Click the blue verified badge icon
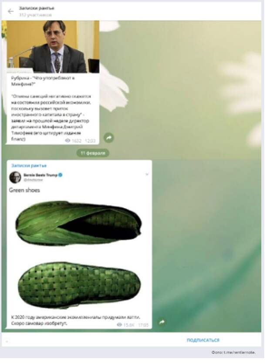This screenshot has height=364, width=270. 60,175
